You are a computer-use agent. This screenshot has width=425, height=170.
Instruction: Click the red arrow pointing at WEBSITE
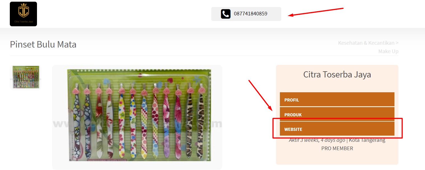(260, 95)
